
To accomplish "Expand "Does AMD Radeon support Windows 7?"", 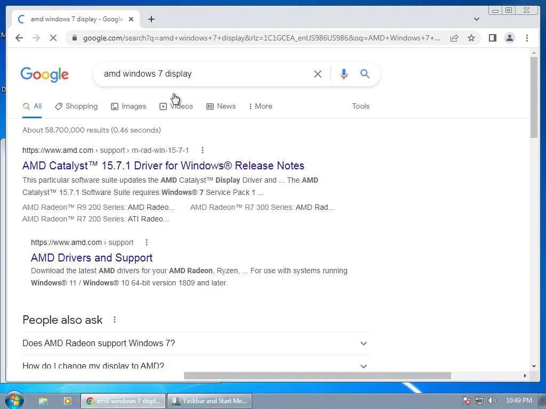I will 196,343.
